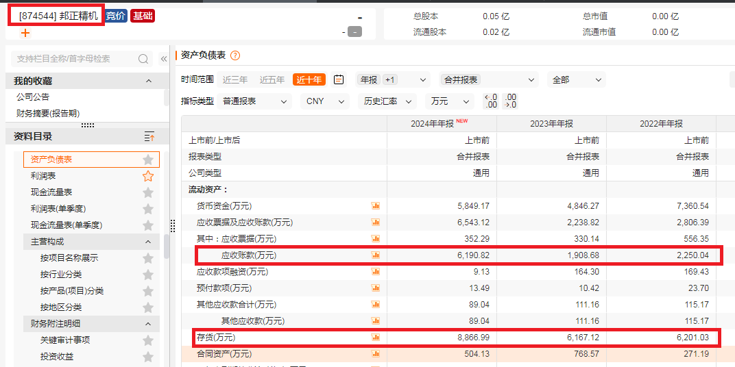Viewport: 735px width, 367px height.
Task: Open the calendar date picker icon
Action: coord(339,79)
